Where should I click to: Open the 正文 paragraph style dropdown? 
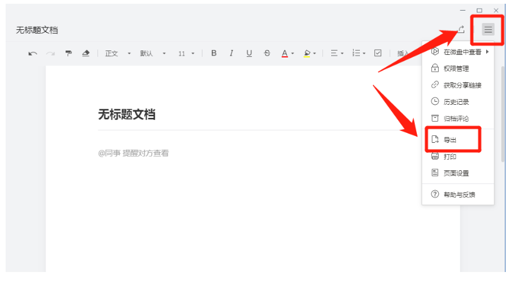click(117, 53)
